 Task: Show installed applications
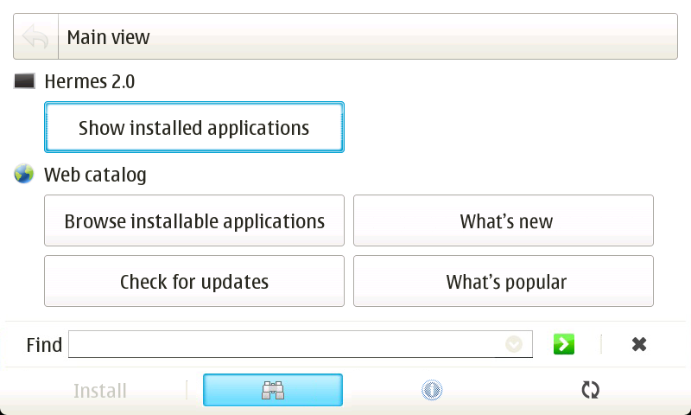[x=194, y=128]
